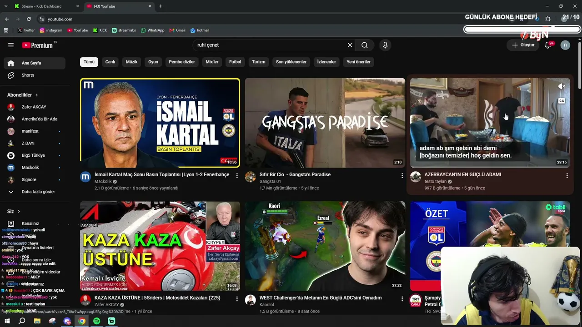Viewport: 582px width, 327px height.
Task: Run the search with the magnifier button
Action: (365, 45)
